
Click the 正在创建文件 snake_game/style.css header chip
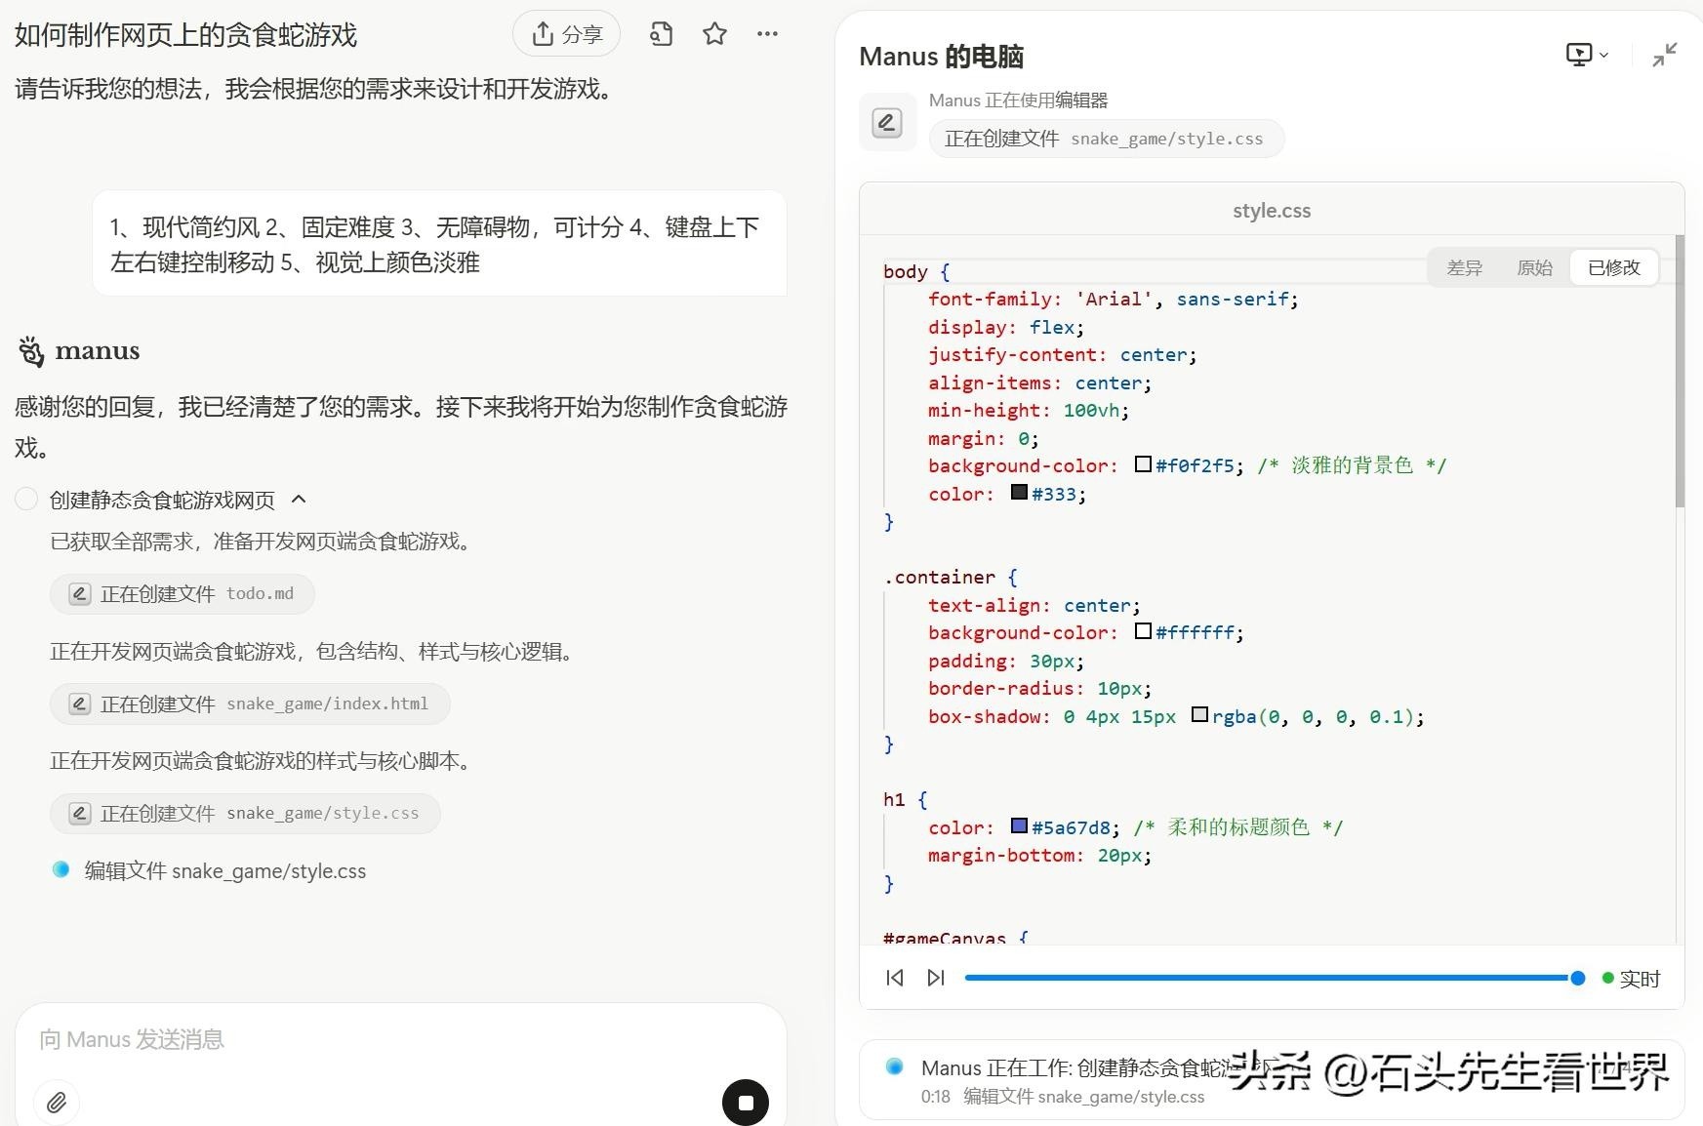(x=1107, y=139)
